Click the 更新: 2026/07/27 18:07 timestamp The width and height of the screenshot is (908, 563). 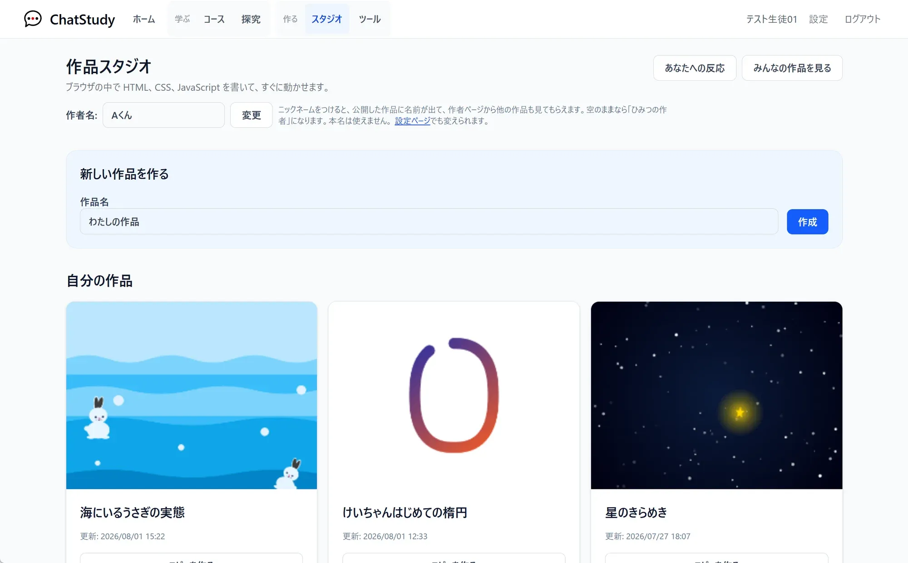648,536
